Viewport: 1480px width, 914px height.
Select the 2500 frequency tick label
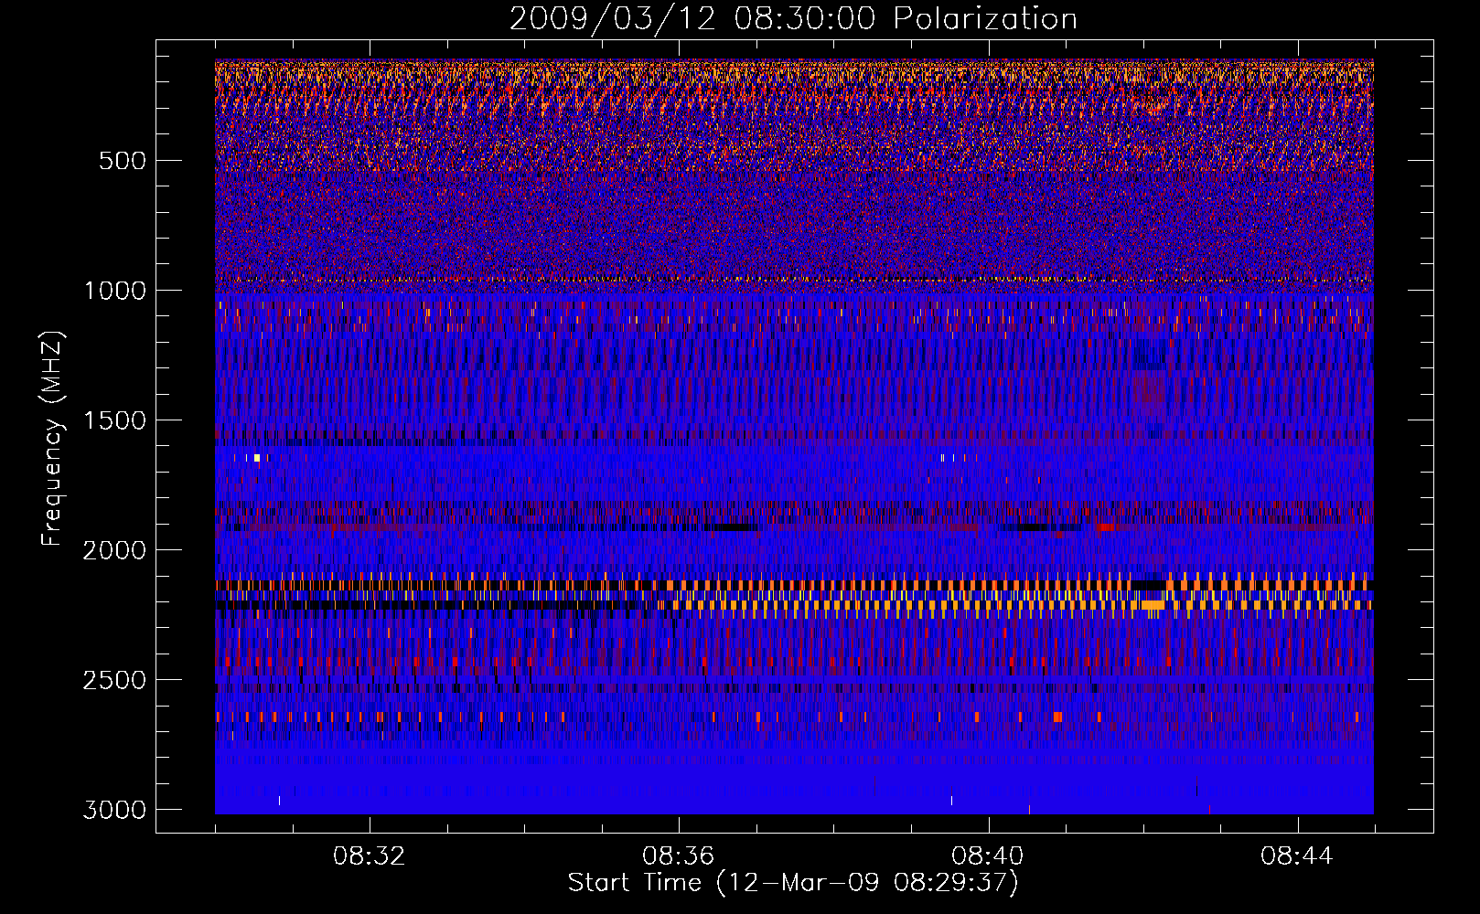click(x=114, y=680)
